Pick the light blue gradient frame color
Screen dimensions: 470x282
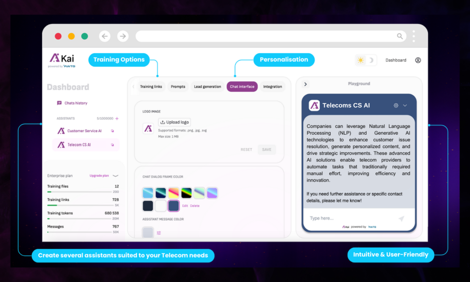pyautogui.click(x=148, y=193)
